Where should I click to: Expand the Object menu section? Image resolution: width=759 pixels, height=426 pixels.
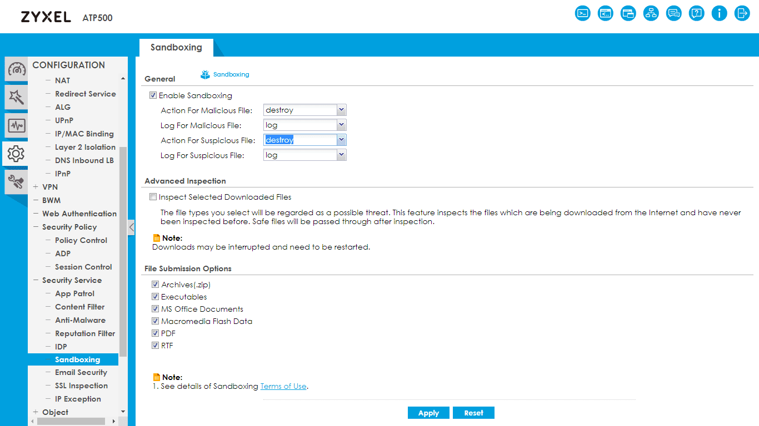pos(36,412)
